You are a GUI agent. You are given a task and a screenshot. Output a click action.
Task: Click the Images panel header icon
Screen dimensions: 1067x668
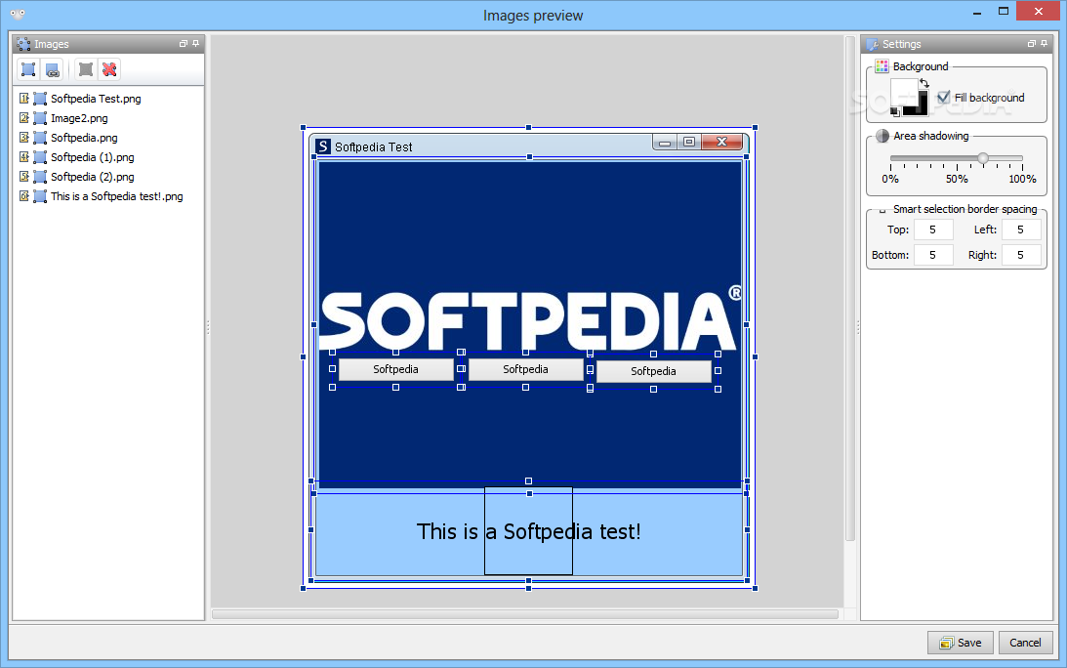(23, 44)
